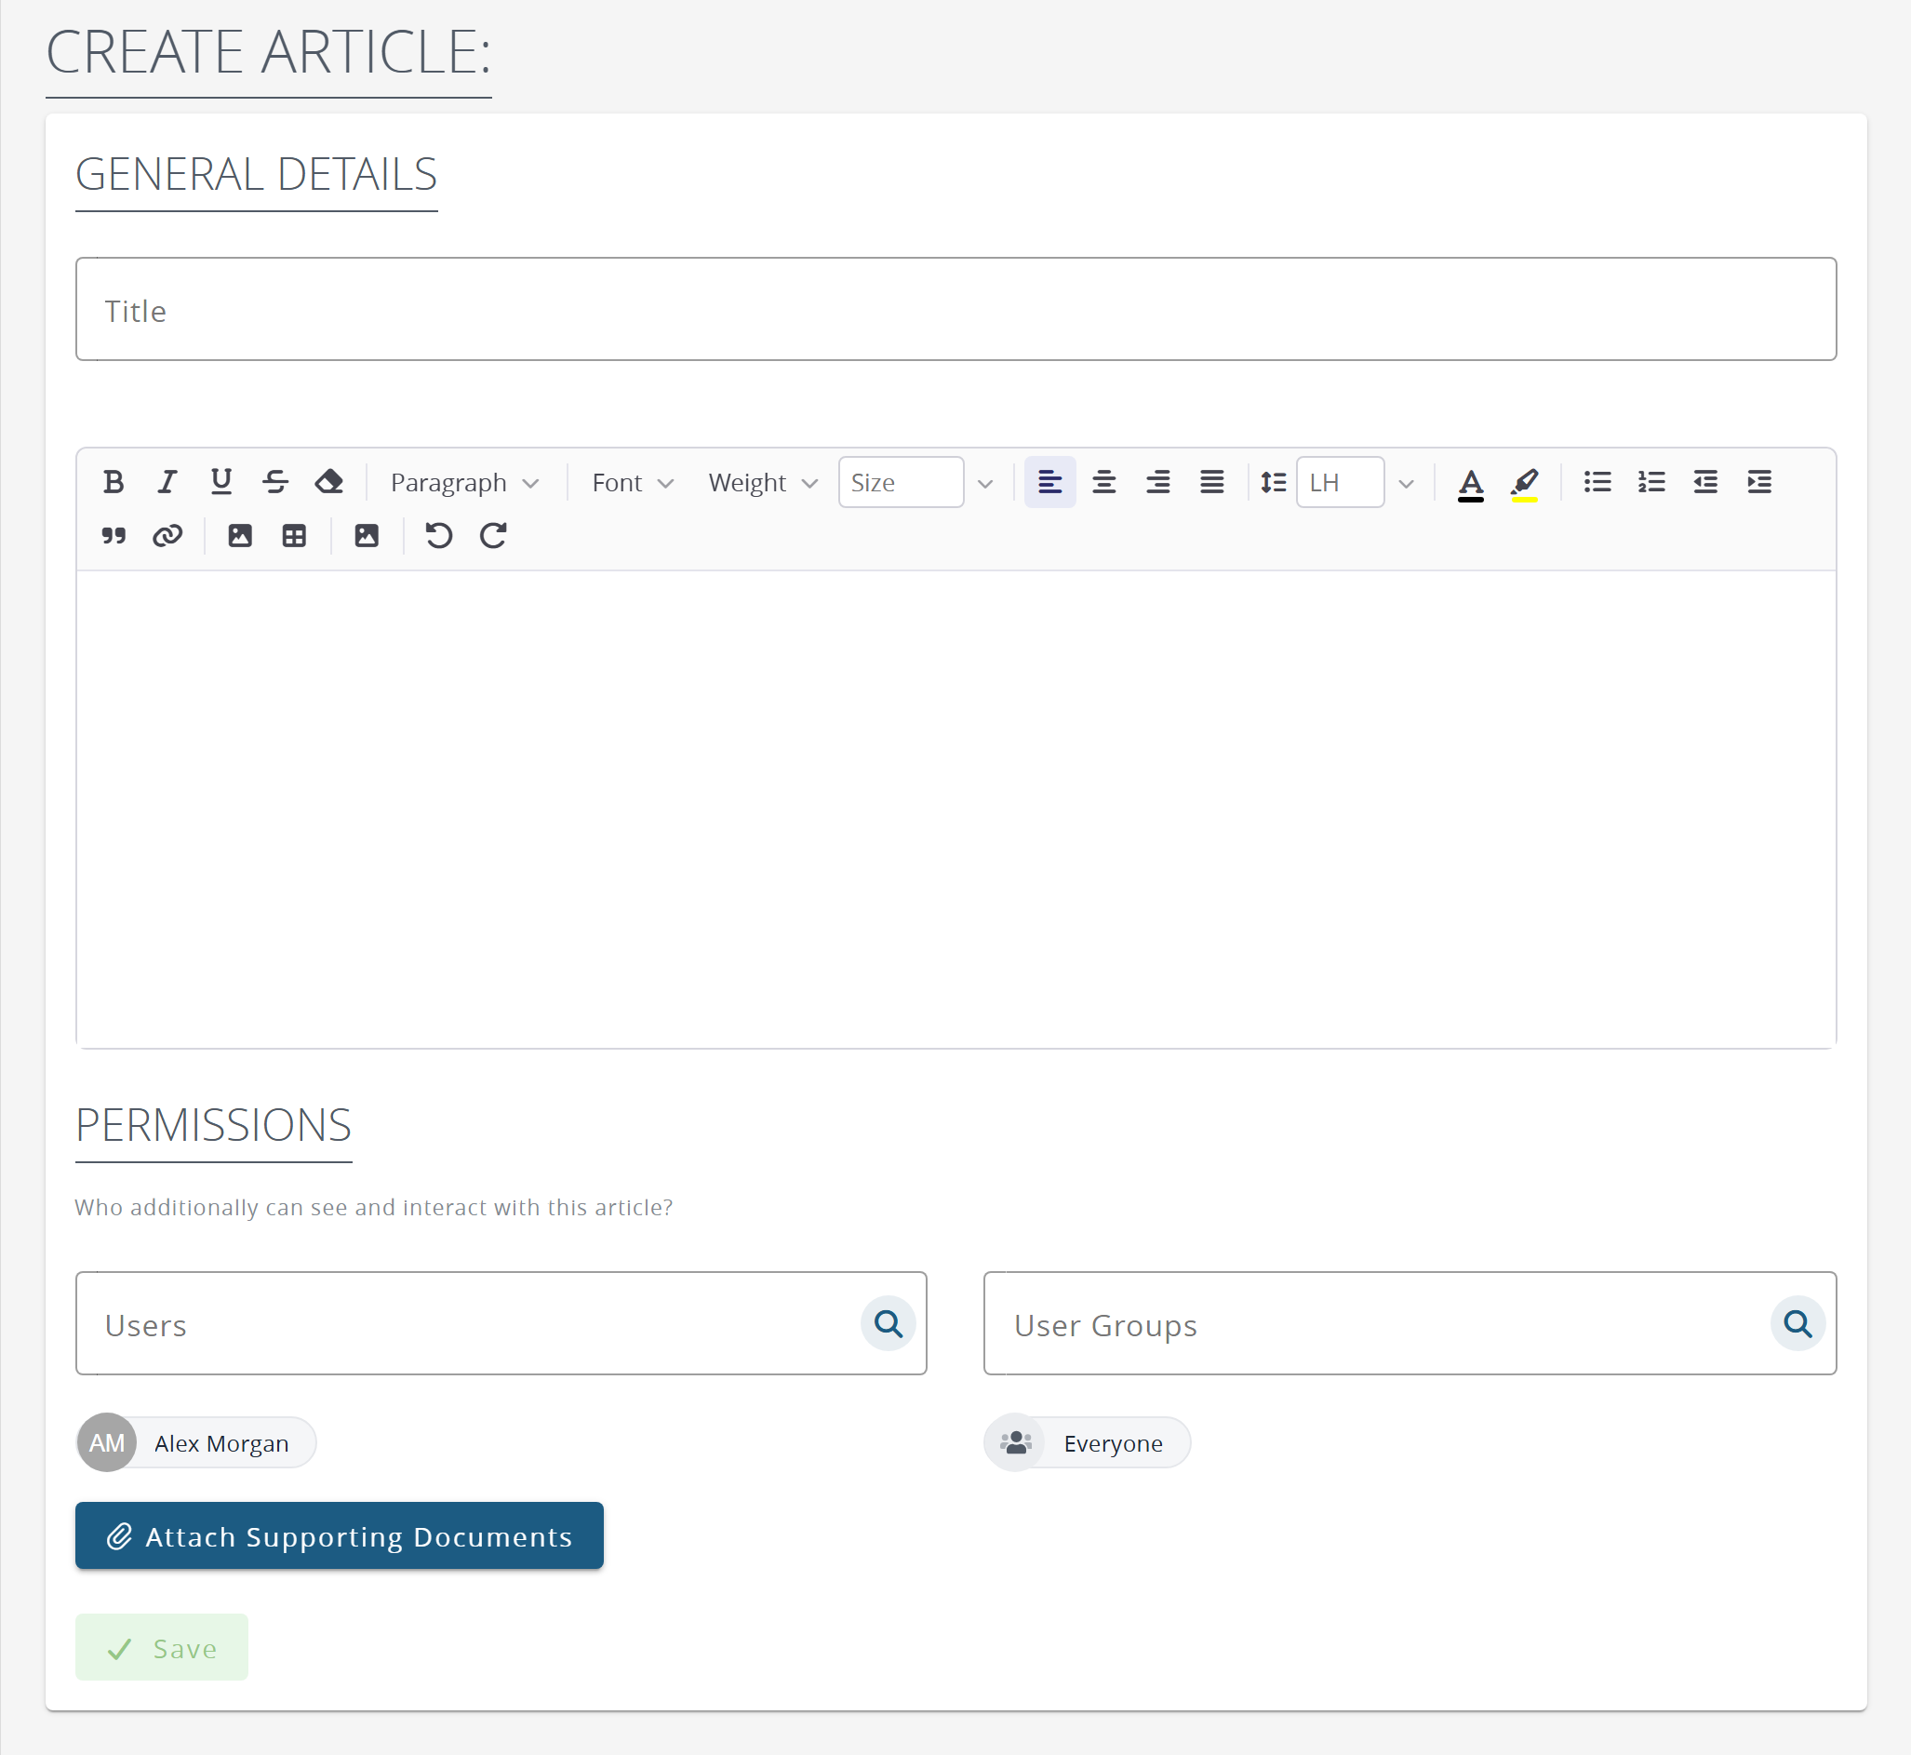The height and width of the screenshot is (1755, 1911).
Task: Toggle strikethrough formatting
Action: [275, 482]
